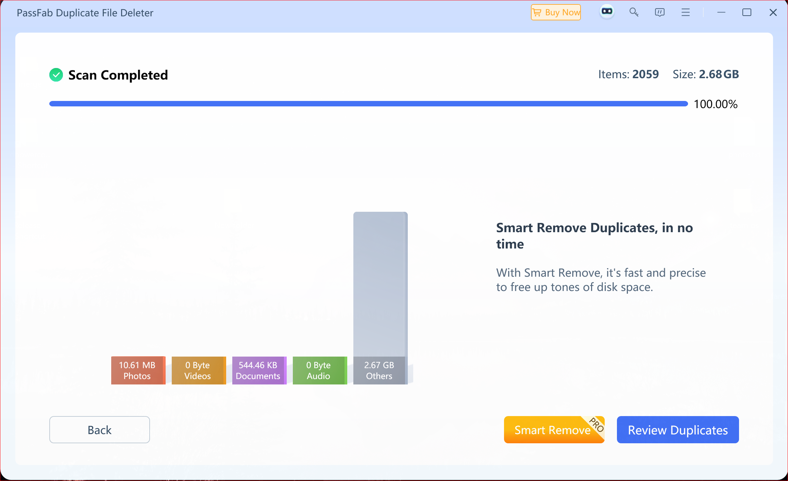
Task: Click the Scan Completed heading
Action: pyautogui.click(x=118, y=75)
